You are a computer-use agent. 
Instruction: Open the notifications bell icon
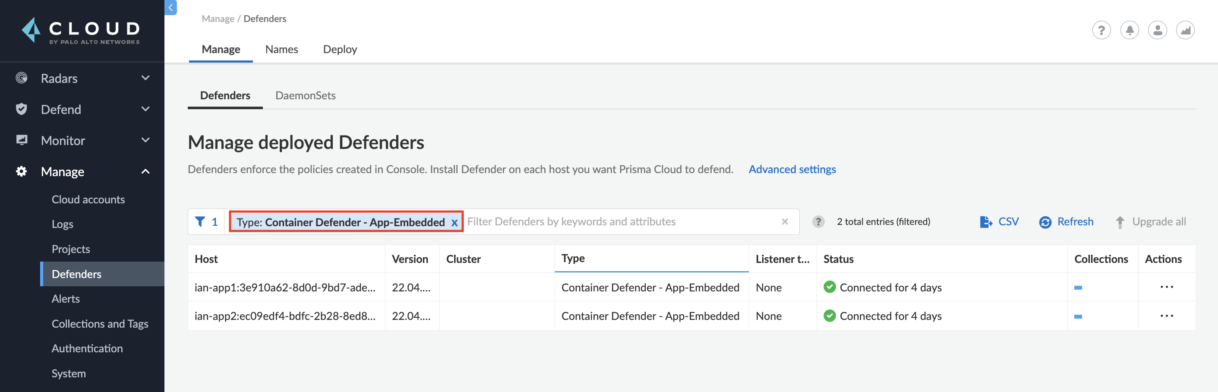(1129, 31)
